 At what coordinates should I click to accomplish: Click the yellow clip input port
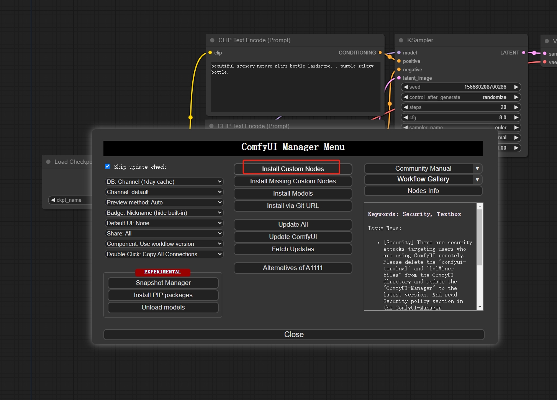click(x=210, y=53)
